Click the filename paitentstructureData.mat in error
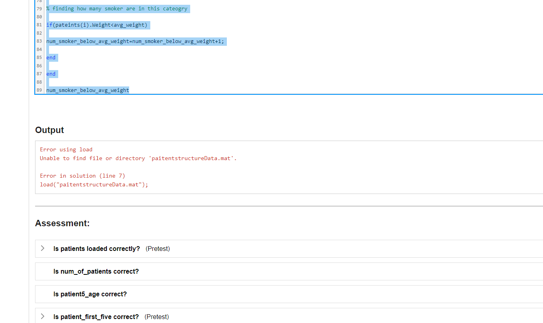 (192, 158)
